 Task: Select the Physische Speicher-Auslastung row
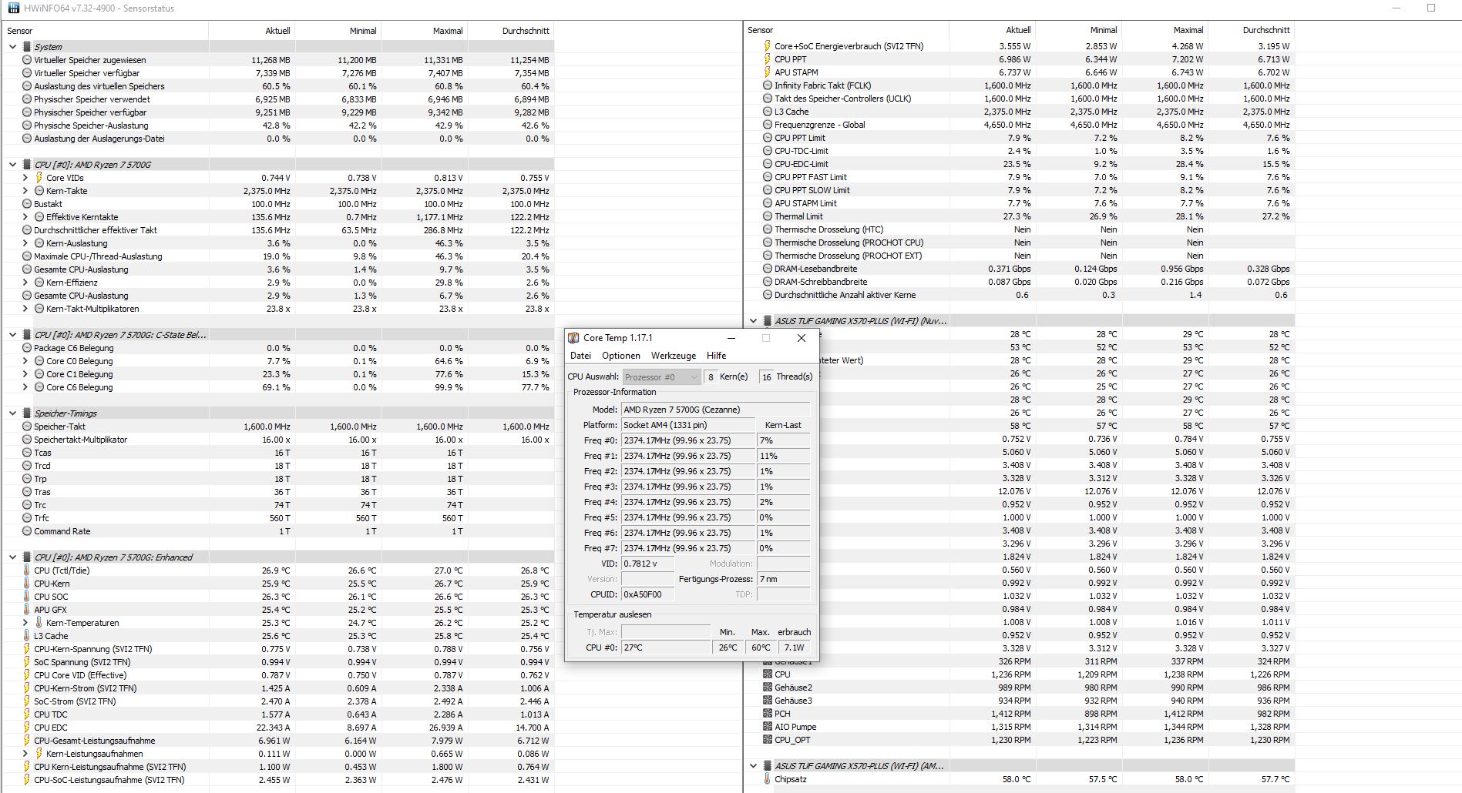pos(278,125)
